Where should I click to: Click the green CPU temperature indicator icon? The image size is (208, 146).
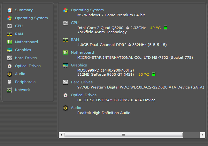[166, 27]
